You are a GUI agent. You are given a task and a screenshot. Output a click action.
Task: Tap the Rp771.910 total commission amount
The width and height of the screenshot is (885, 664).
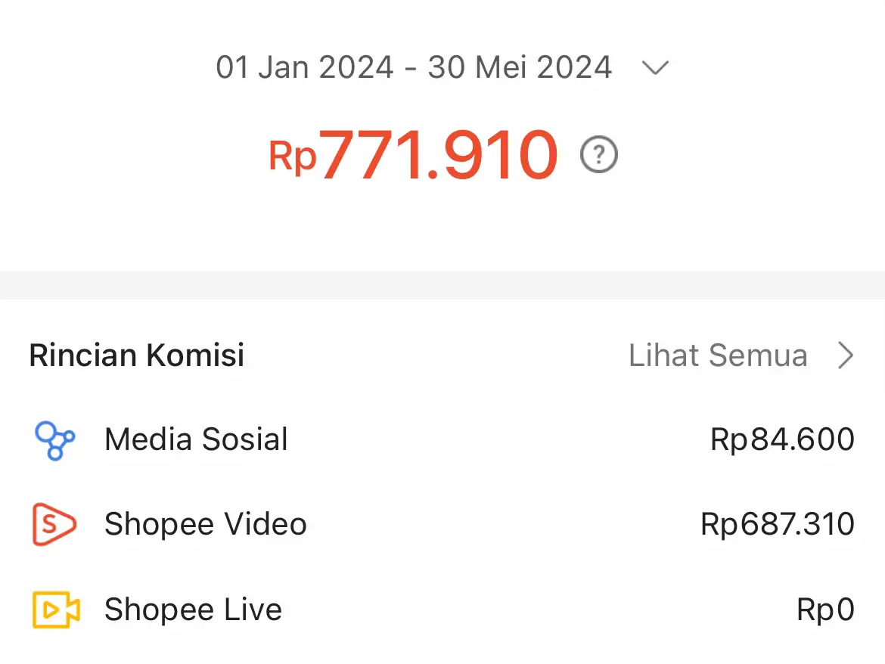413,154
